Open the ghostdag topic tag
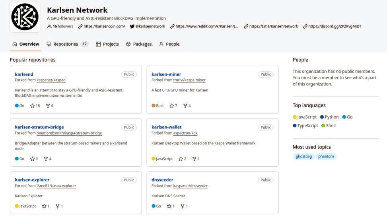Screen dimensions: 387x220 [x=303, y=156]
